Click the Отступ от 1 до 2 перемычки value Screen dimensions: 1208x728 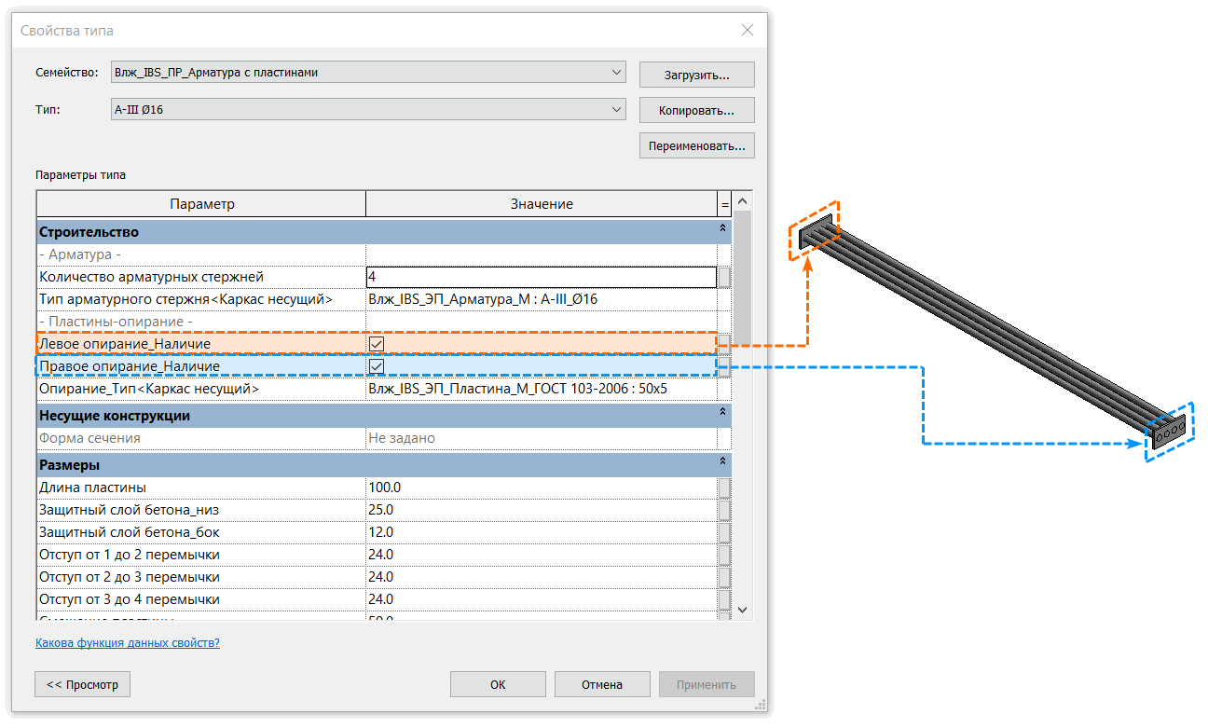pos(541,555)
